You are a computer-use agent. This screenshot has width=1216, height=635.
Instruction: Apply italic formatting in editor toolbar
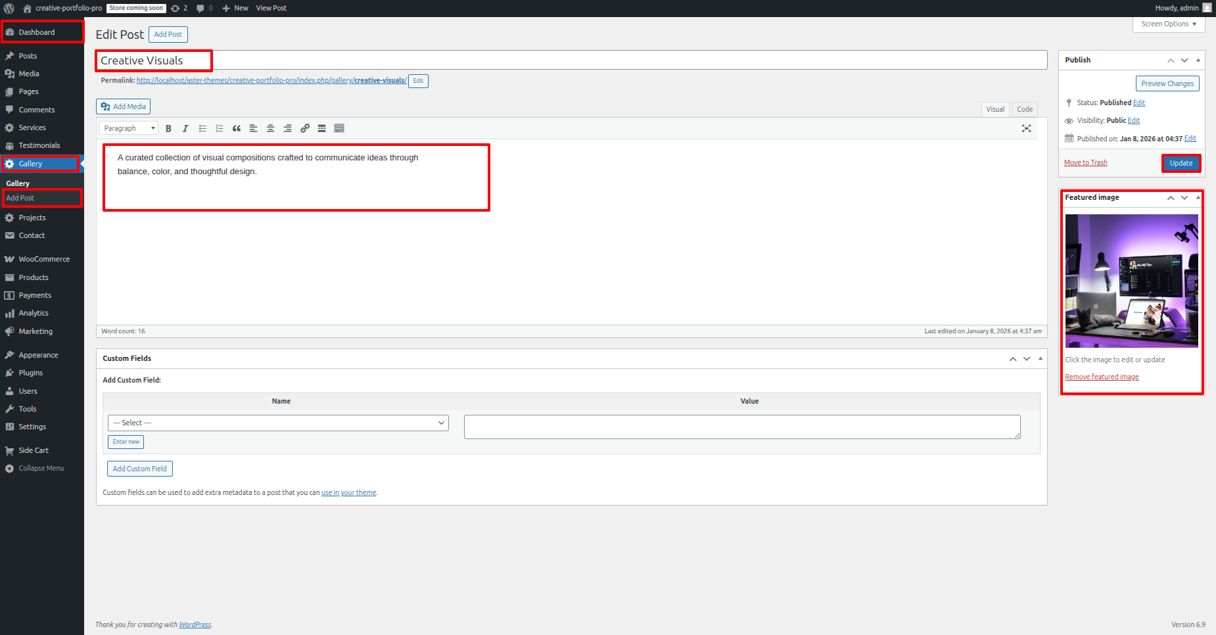[x=185, y=129]
